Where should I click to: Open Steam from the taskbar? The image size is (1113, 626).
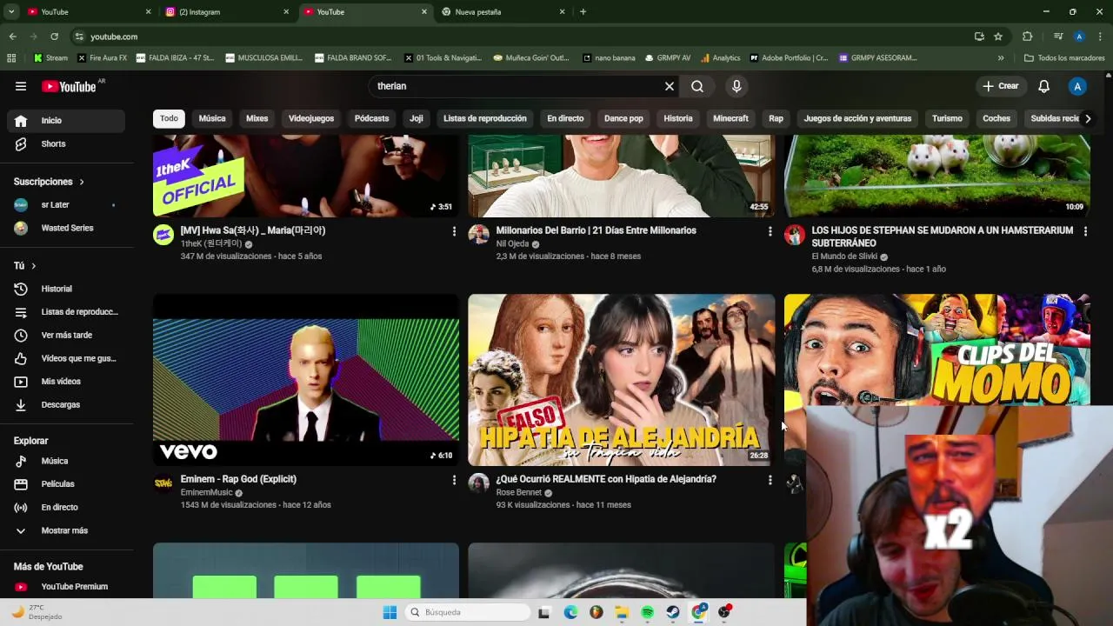tap(673, 612)
